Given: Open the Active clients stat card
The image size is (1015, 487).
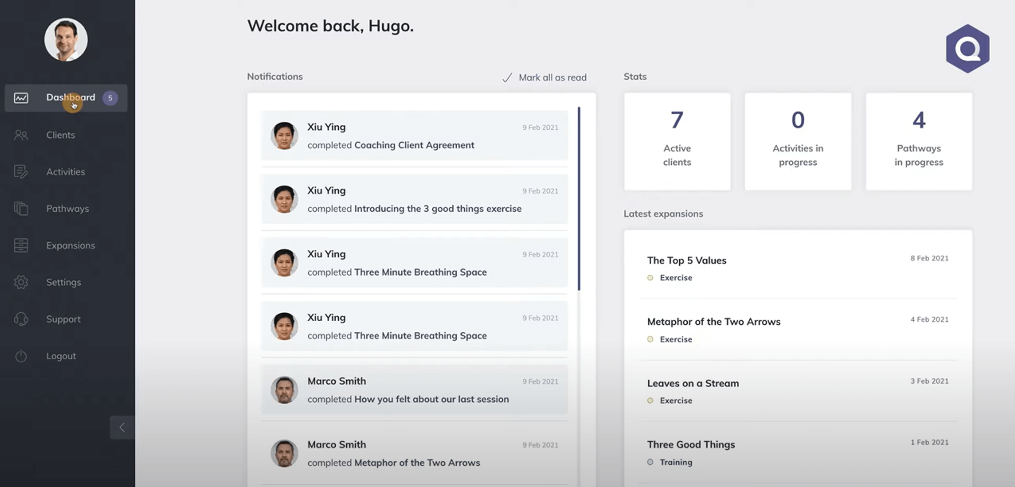Looking at the screenshot, I should [677, 142].
